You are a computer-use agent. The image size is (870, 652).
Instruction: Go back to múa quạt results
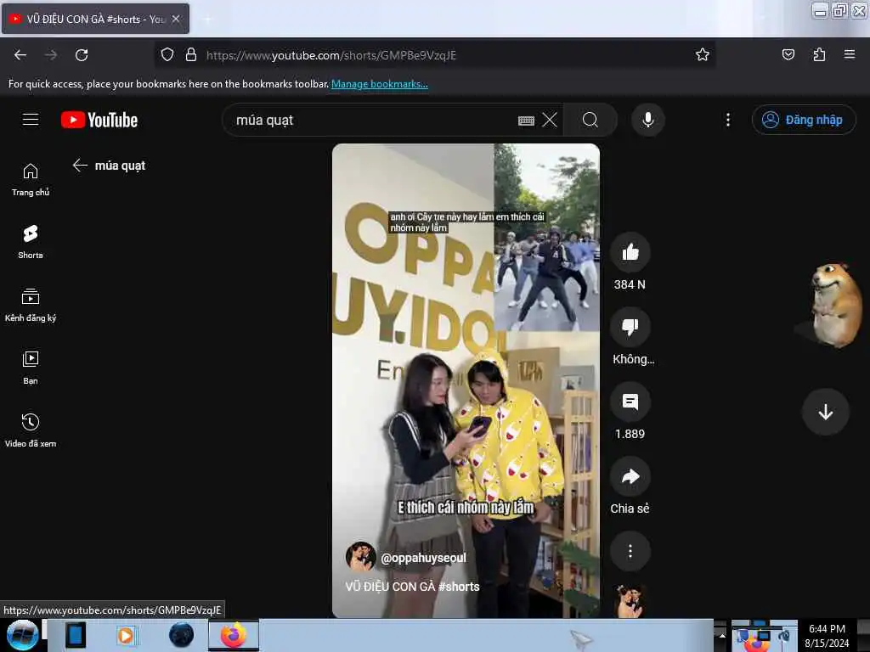[x=80, y=166]
